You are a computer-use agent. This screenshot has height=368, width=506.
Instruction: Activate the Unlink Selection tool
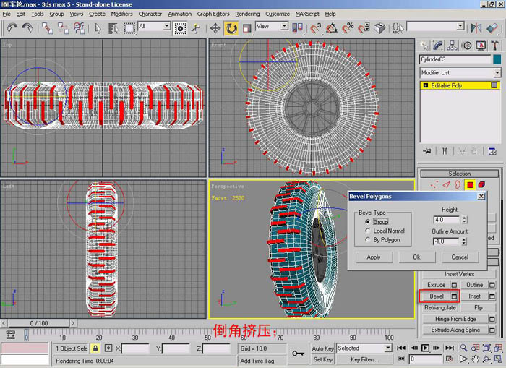[x=64, y=28]
